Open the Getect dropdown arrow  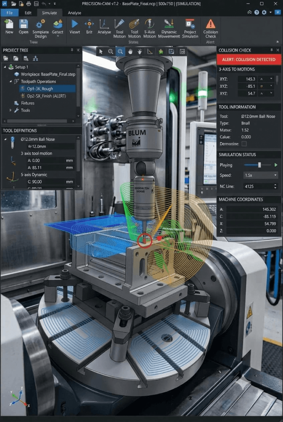click(x=58, y=36)
